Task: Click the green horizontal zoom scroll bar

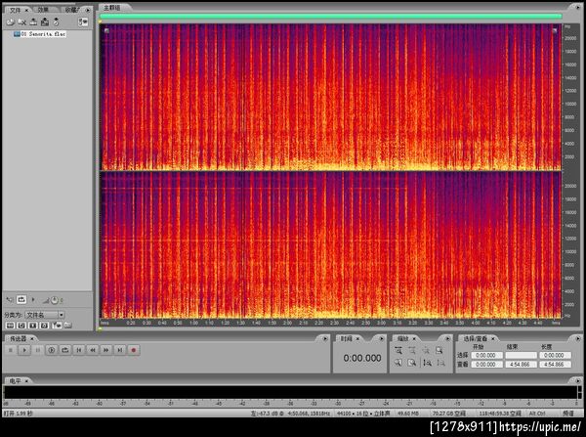Action: click(331, 16)
